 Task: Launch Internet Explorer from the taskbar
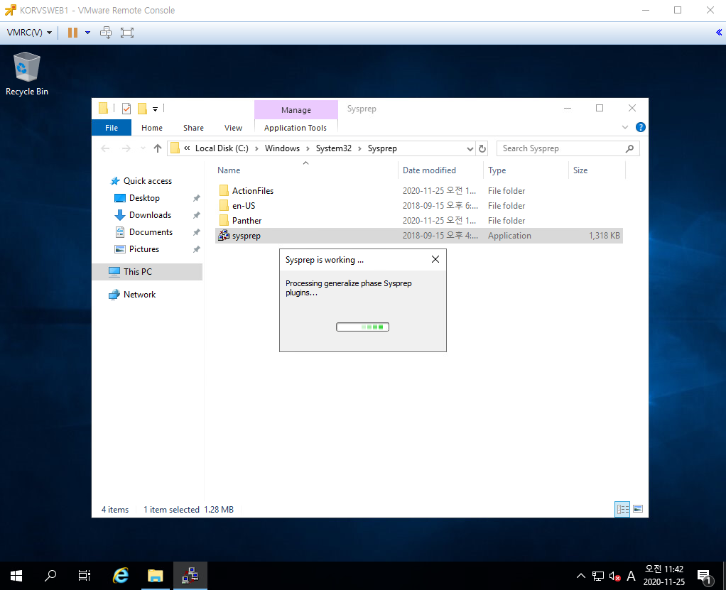[x=121, y=576]
